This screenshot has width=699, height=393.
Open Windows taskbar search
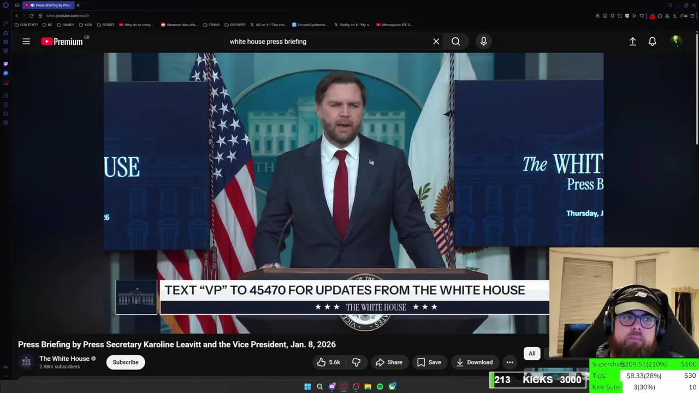click(x=319, y=386)
